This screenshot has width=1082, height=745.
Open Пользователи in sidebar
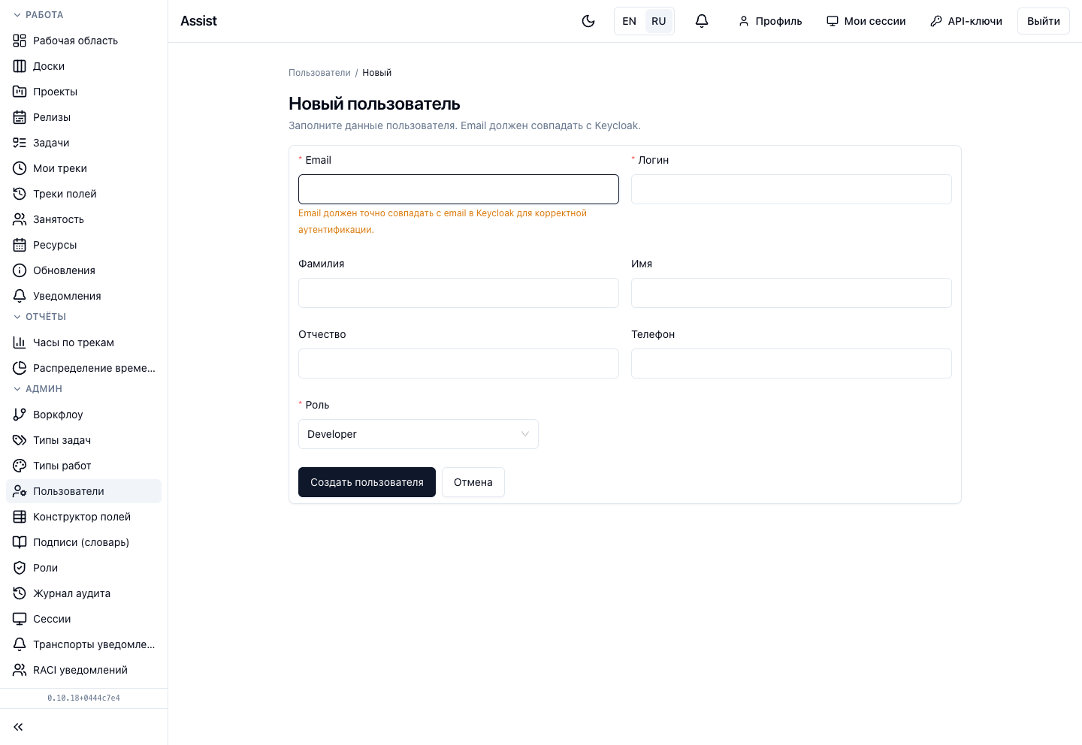pos(83,491)
